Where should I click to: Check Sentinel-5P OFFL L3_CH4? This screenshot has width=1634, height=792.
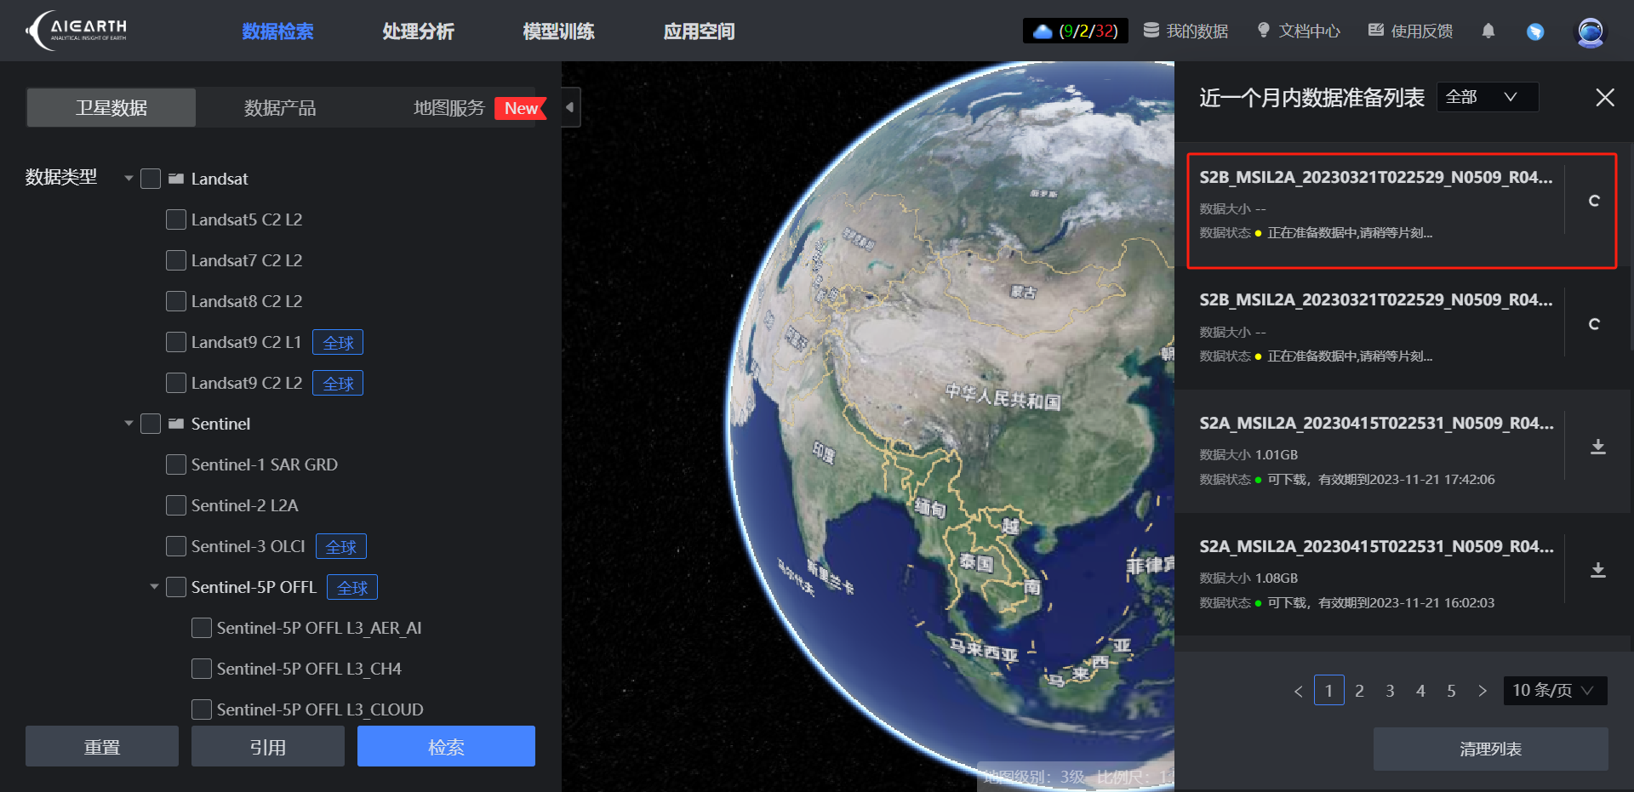tap(202, 669)
